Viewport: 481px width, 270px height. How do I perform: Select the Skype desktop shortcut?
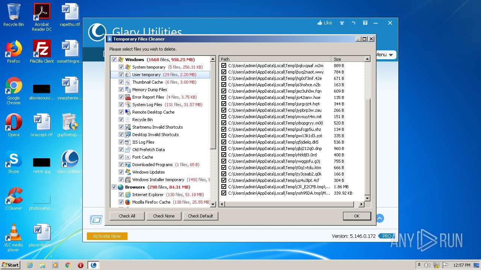(14, 162)
